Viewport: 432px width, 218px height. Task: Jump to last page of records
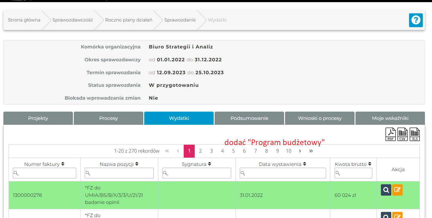tap(311, 151)
